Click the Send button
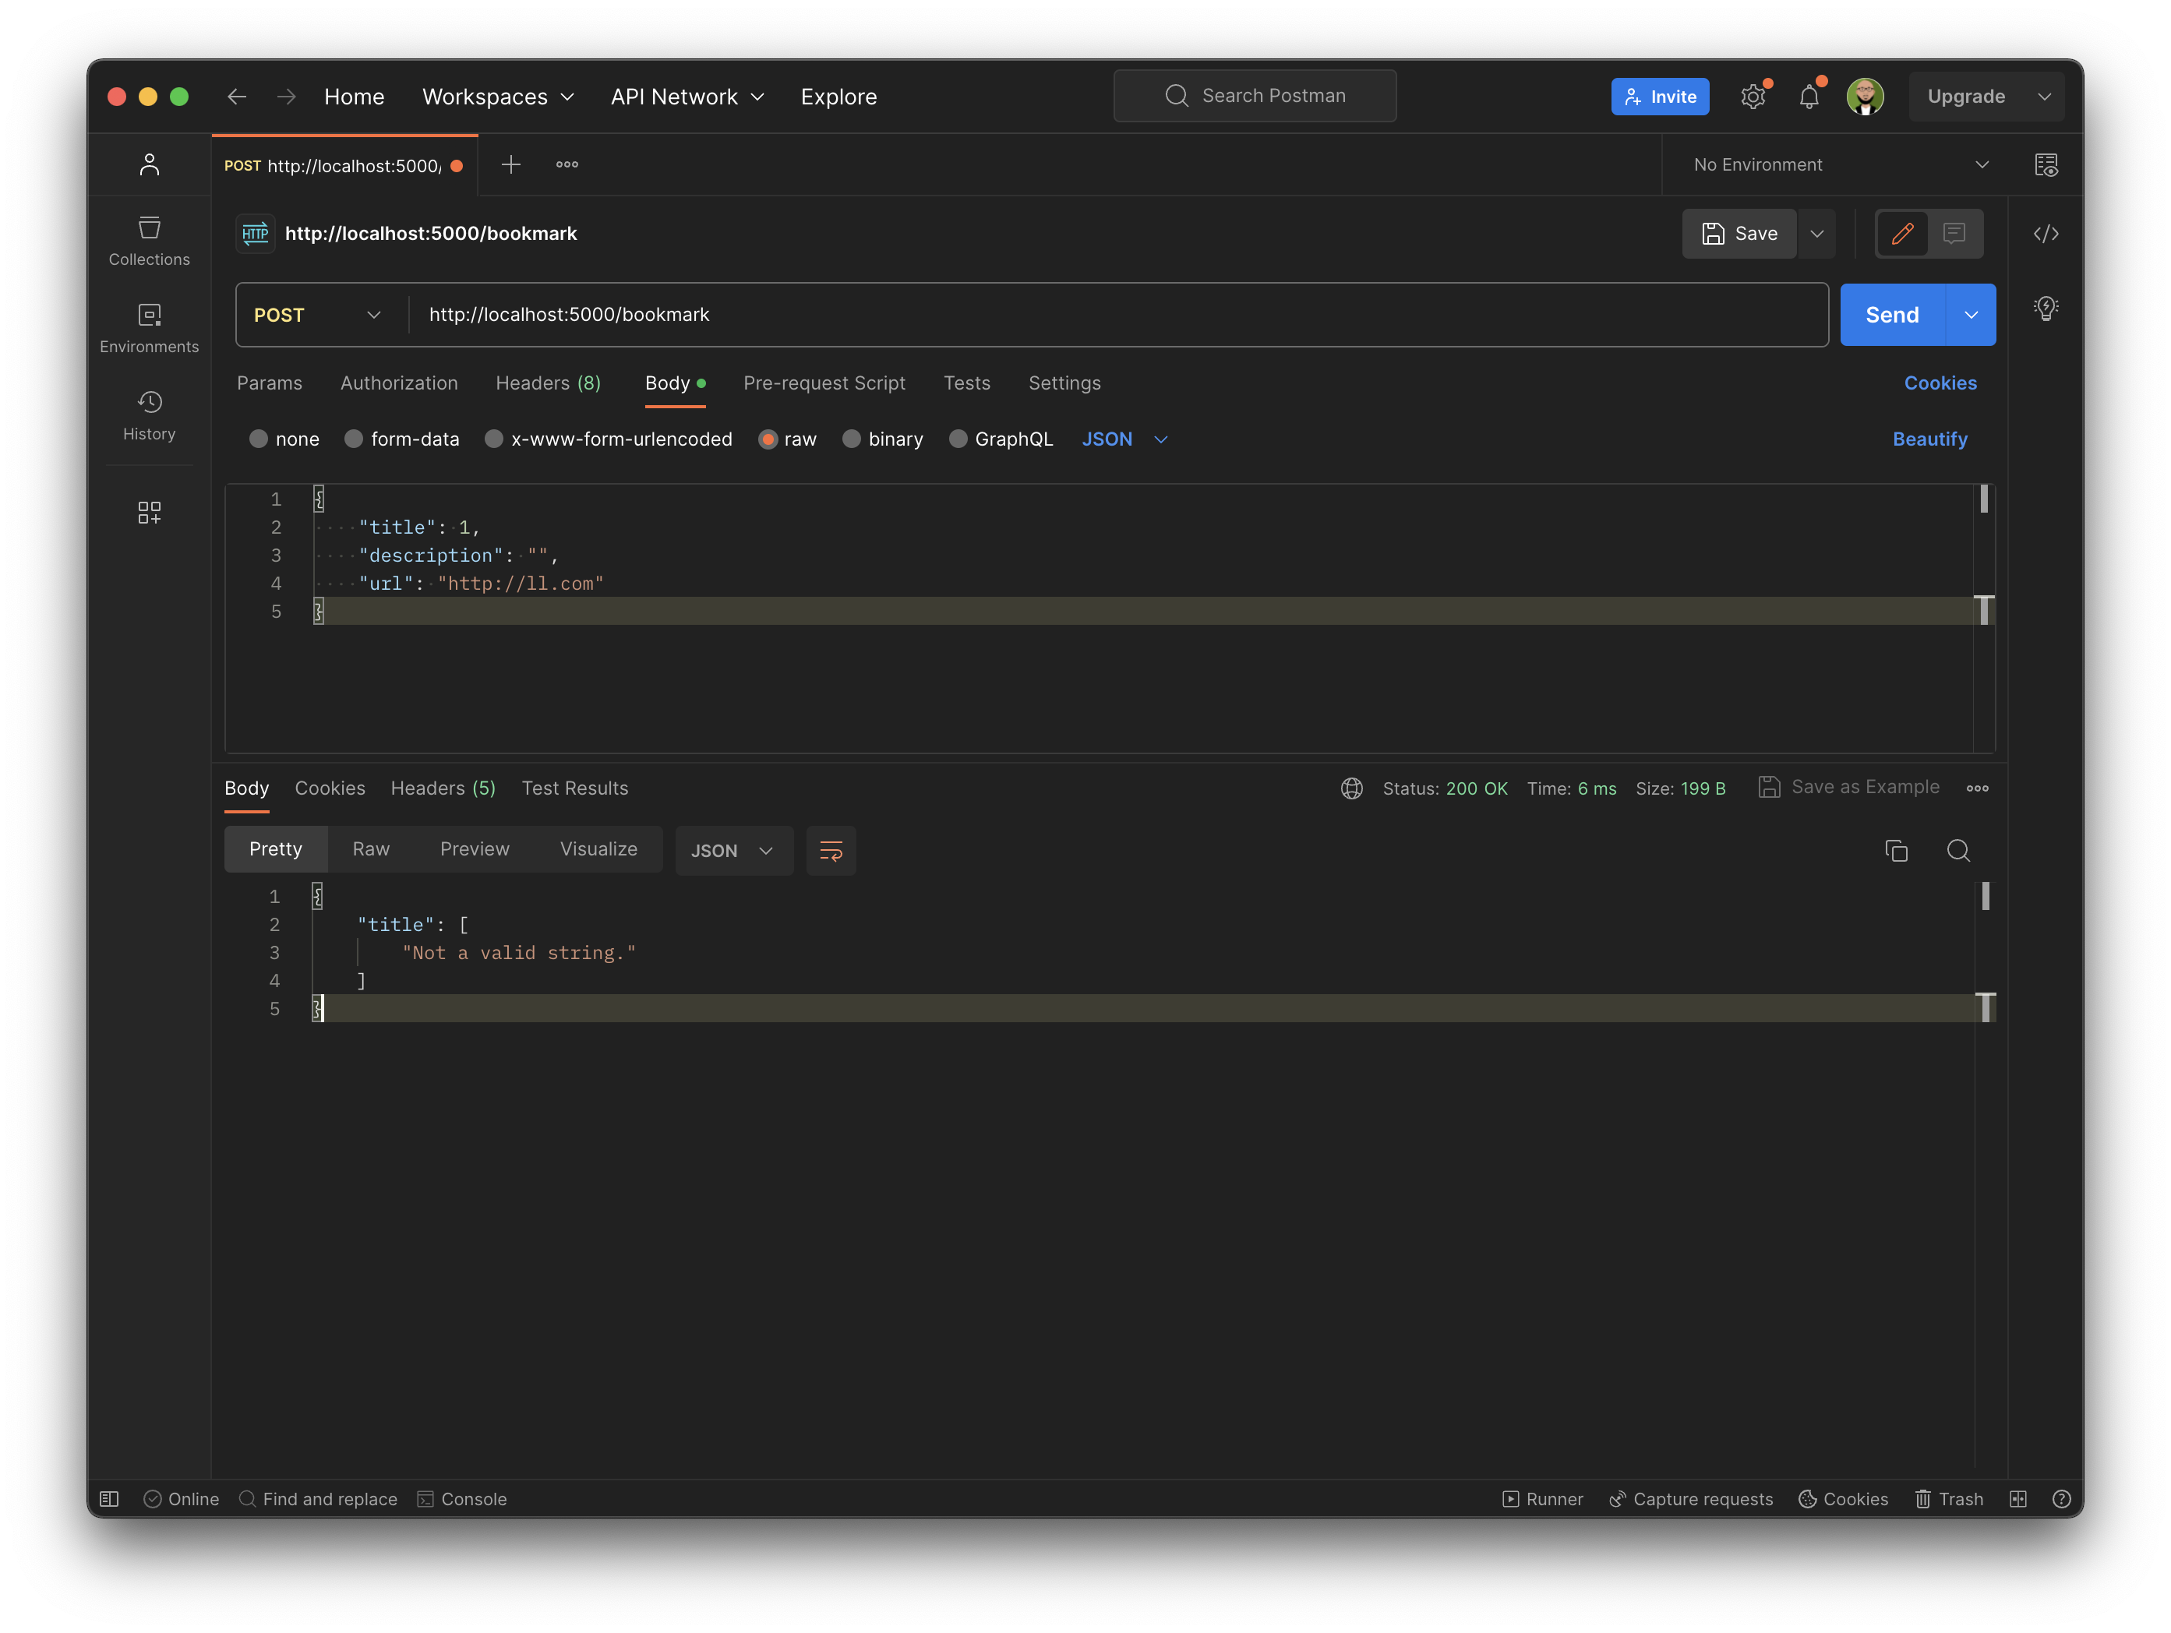 pyautogui.click(x=1890, y=314)
